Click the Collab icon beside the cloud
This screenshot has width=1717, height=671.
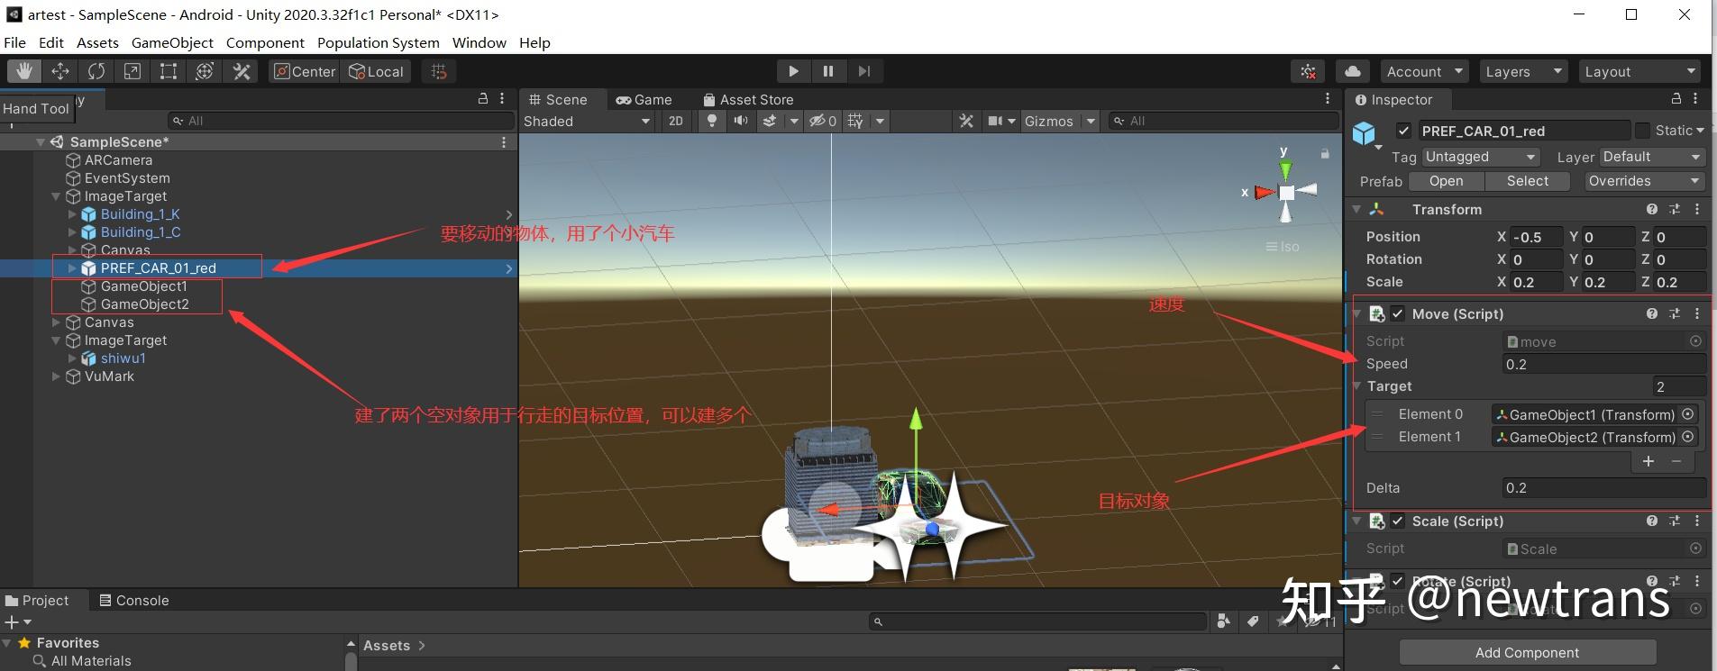click(1309, 71)
